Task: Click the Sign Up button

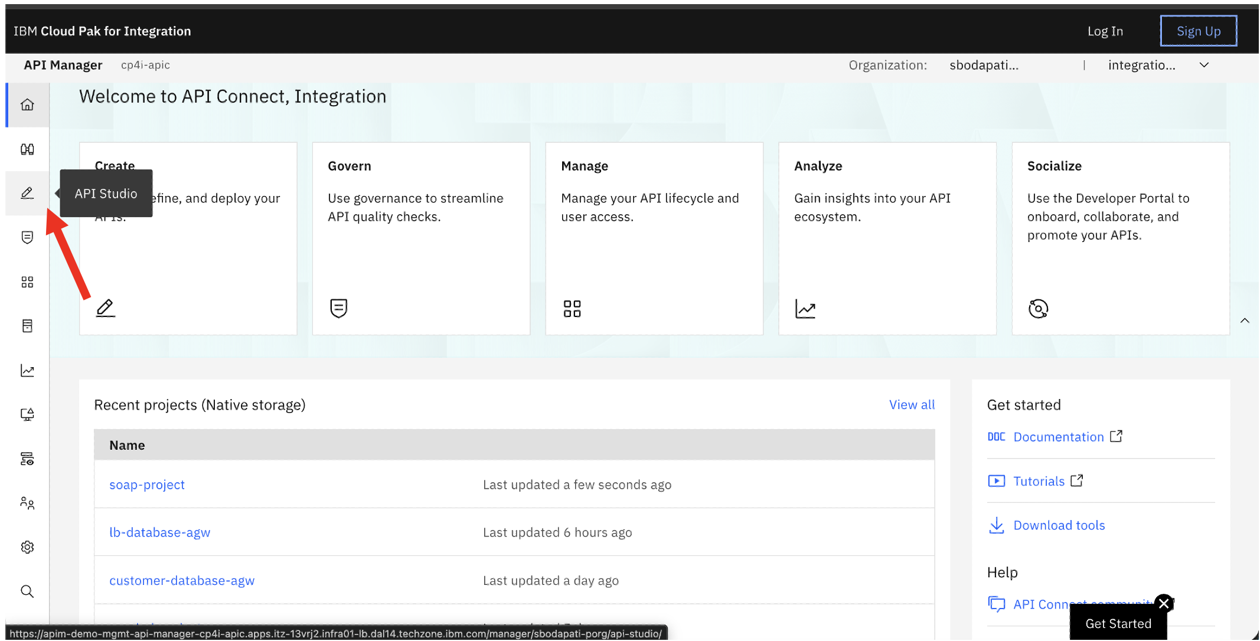Action: tap(1199, 31)
